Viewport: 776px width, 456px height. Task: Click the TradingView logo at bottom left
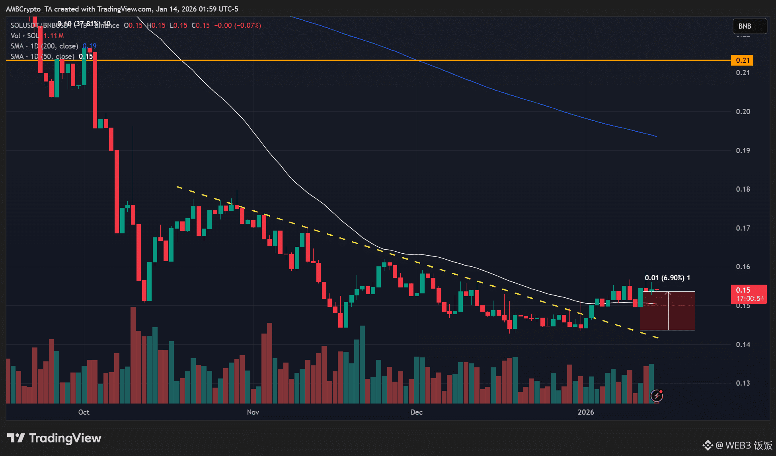pyautogui.click(x=54, y=438)
